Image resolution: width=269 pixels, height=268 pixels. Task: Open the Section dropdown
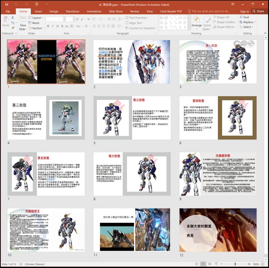click(36, 28)
